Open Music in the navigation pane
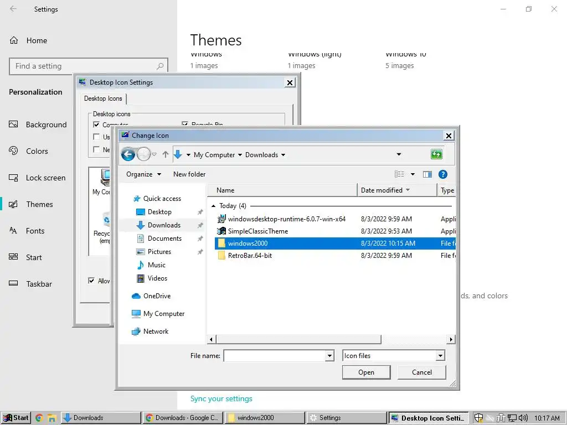Screen dimensions: 567x425 click(x=156, y=265)
